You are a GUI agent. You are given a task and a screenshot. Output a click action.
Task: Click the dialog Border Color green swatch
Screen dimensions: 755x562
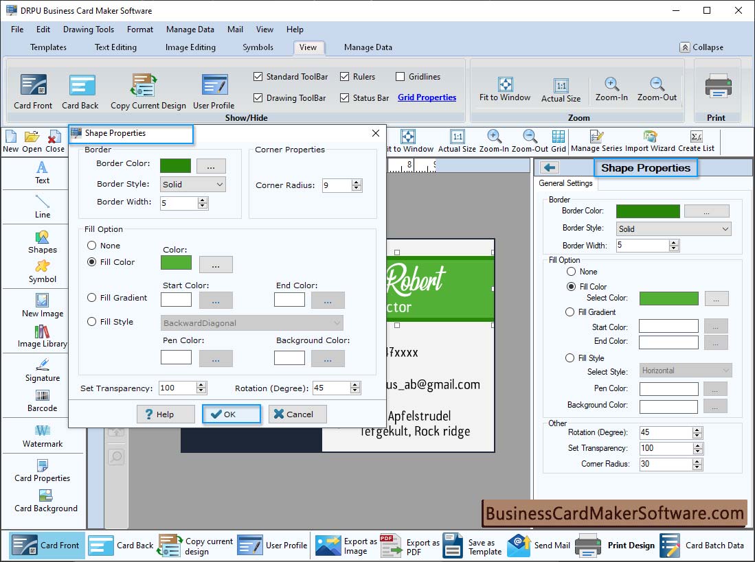point(175,165)
